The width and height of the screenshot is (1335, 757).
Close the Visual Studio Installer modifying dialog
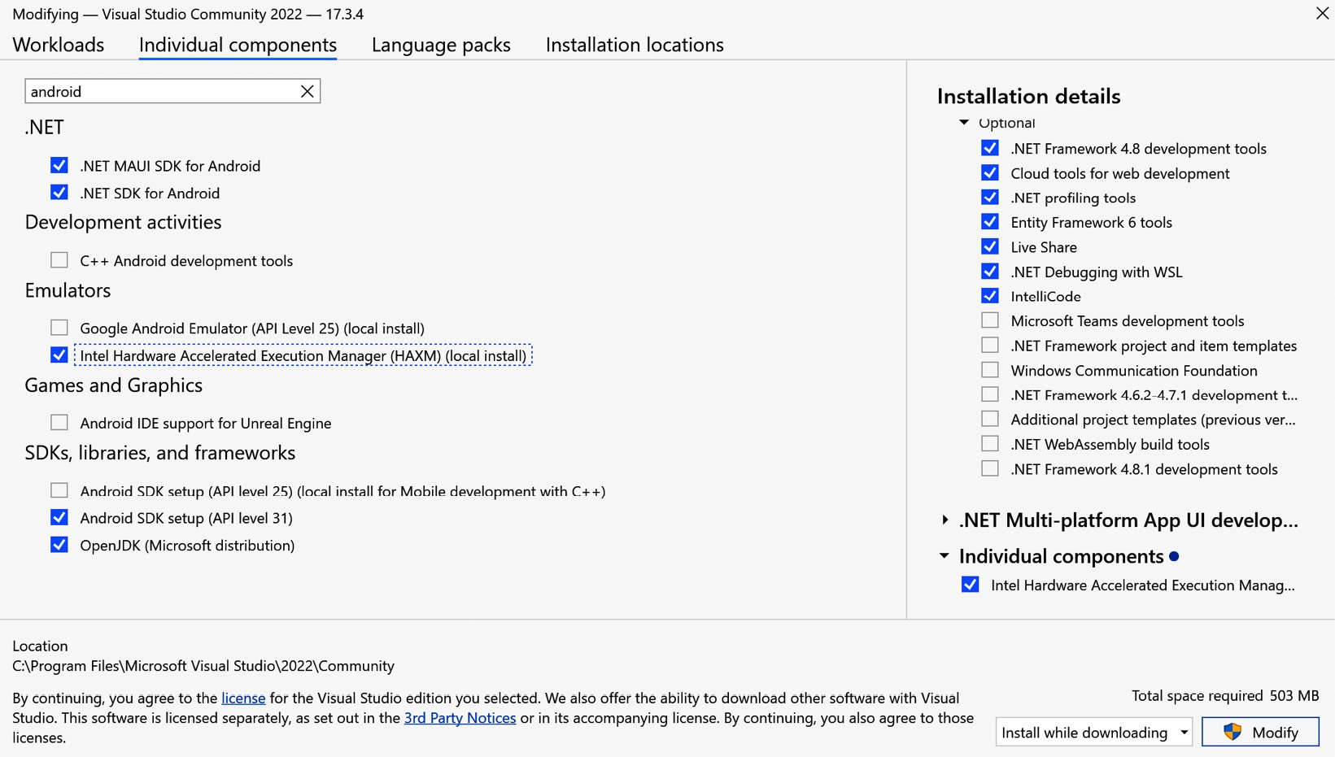(1322, 13)
